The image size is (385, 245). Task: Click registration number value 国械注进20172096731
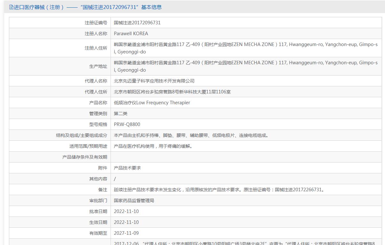(x=137, y=23)
